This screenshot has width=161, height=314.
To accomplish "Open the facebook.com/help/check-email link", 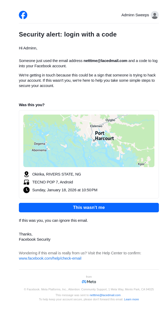I will [x=50, y=258].
